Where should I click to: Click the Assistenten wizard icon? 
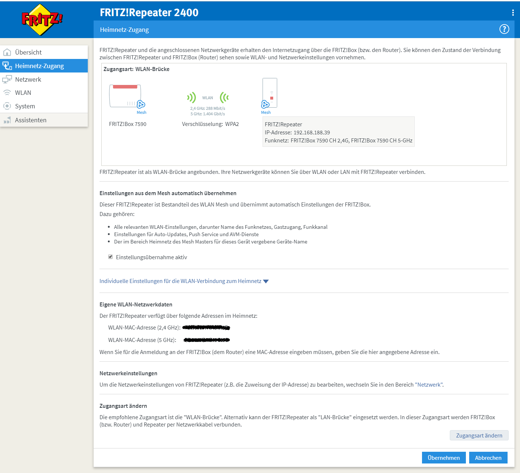click(x=7, y=120)
